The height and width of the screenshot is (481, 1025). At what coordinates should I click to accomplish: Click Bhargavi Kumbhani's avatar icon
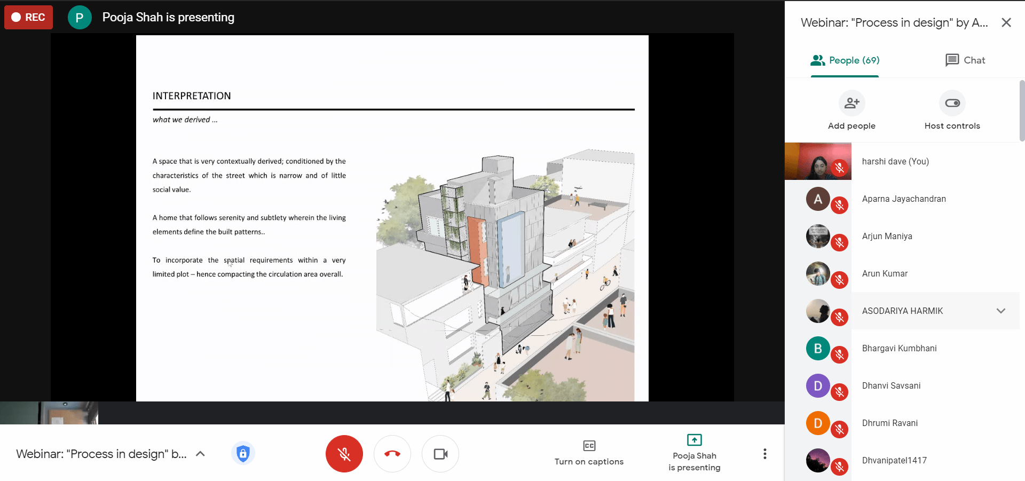(x=817, y=348)
